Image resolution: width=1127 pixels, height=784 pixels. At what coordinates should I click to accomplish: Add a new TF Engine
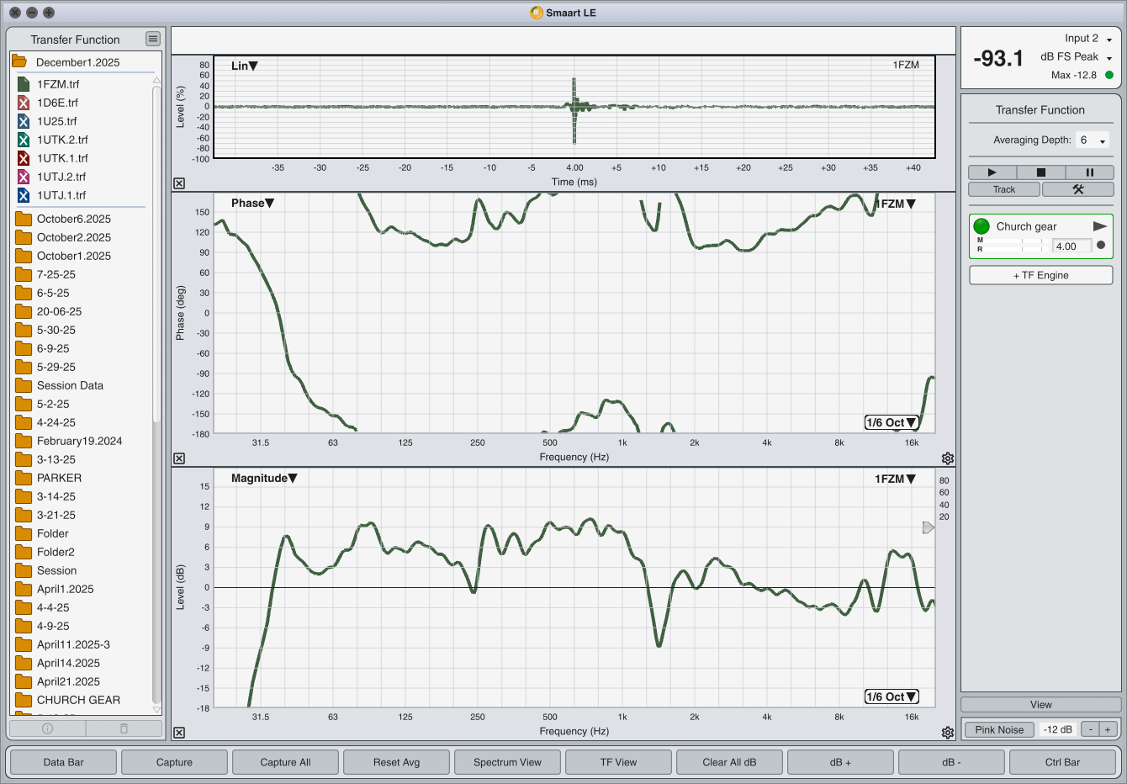point(1040,275)
